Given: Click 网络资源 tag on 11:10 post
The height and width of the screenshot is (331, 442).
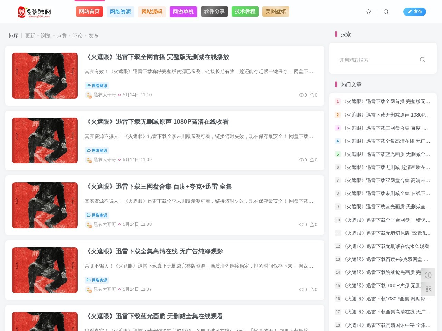Looking at the screenshot, I should pyautogui.click(x=97, y=86).
